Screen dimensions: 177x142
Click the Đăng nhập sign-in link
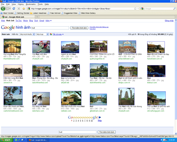pos(169,21)
